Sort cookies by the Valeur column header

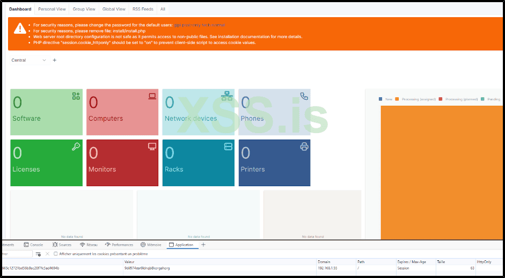tap(219, 262)
